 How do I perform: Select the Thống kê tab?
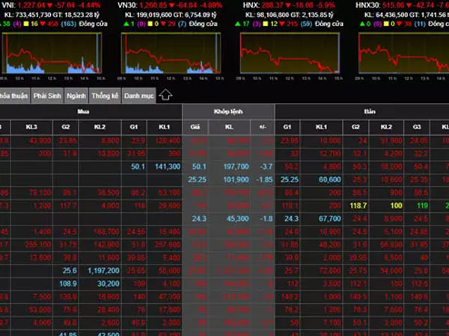pos(105,96)
